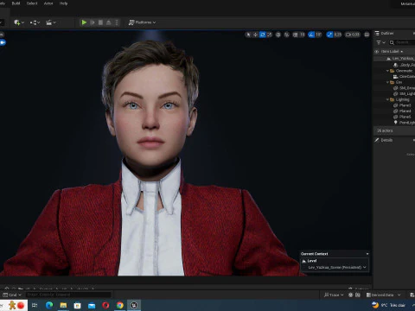Image resolution: width=415 pixels, height=311 pixels.
Task: Open camera speed setting
Action: 353,35
